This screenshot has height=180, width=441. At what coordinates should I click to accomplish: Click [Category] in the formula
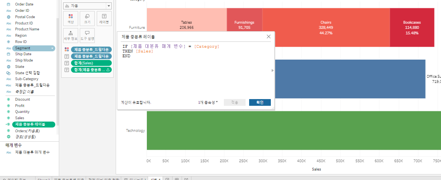(207, 47)
